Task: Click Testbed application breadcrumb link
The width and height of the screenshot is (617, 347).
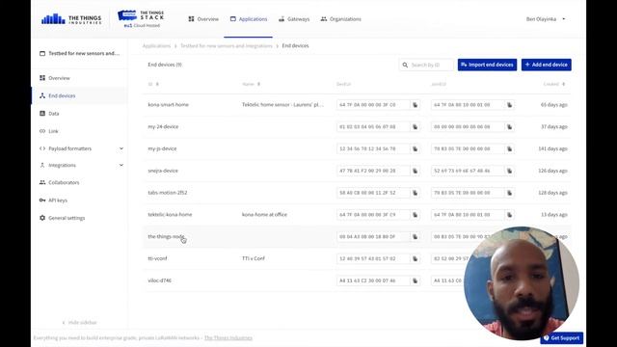Action: [x=227, y=46]
